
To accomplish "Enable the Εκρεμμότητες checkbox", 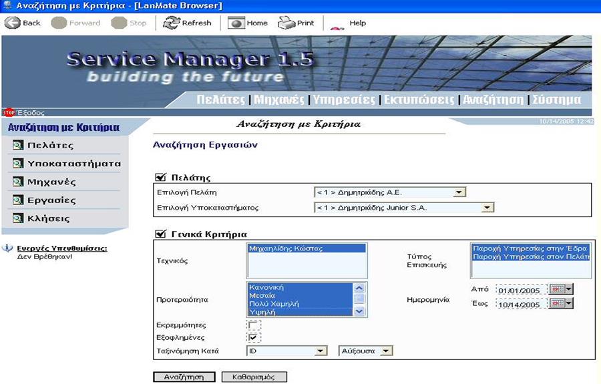I will (253, 325).
